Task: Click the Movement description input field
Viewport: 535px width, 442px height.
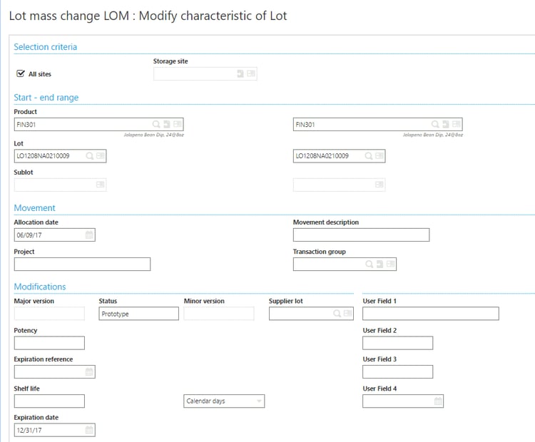Action: click(361, 235)
